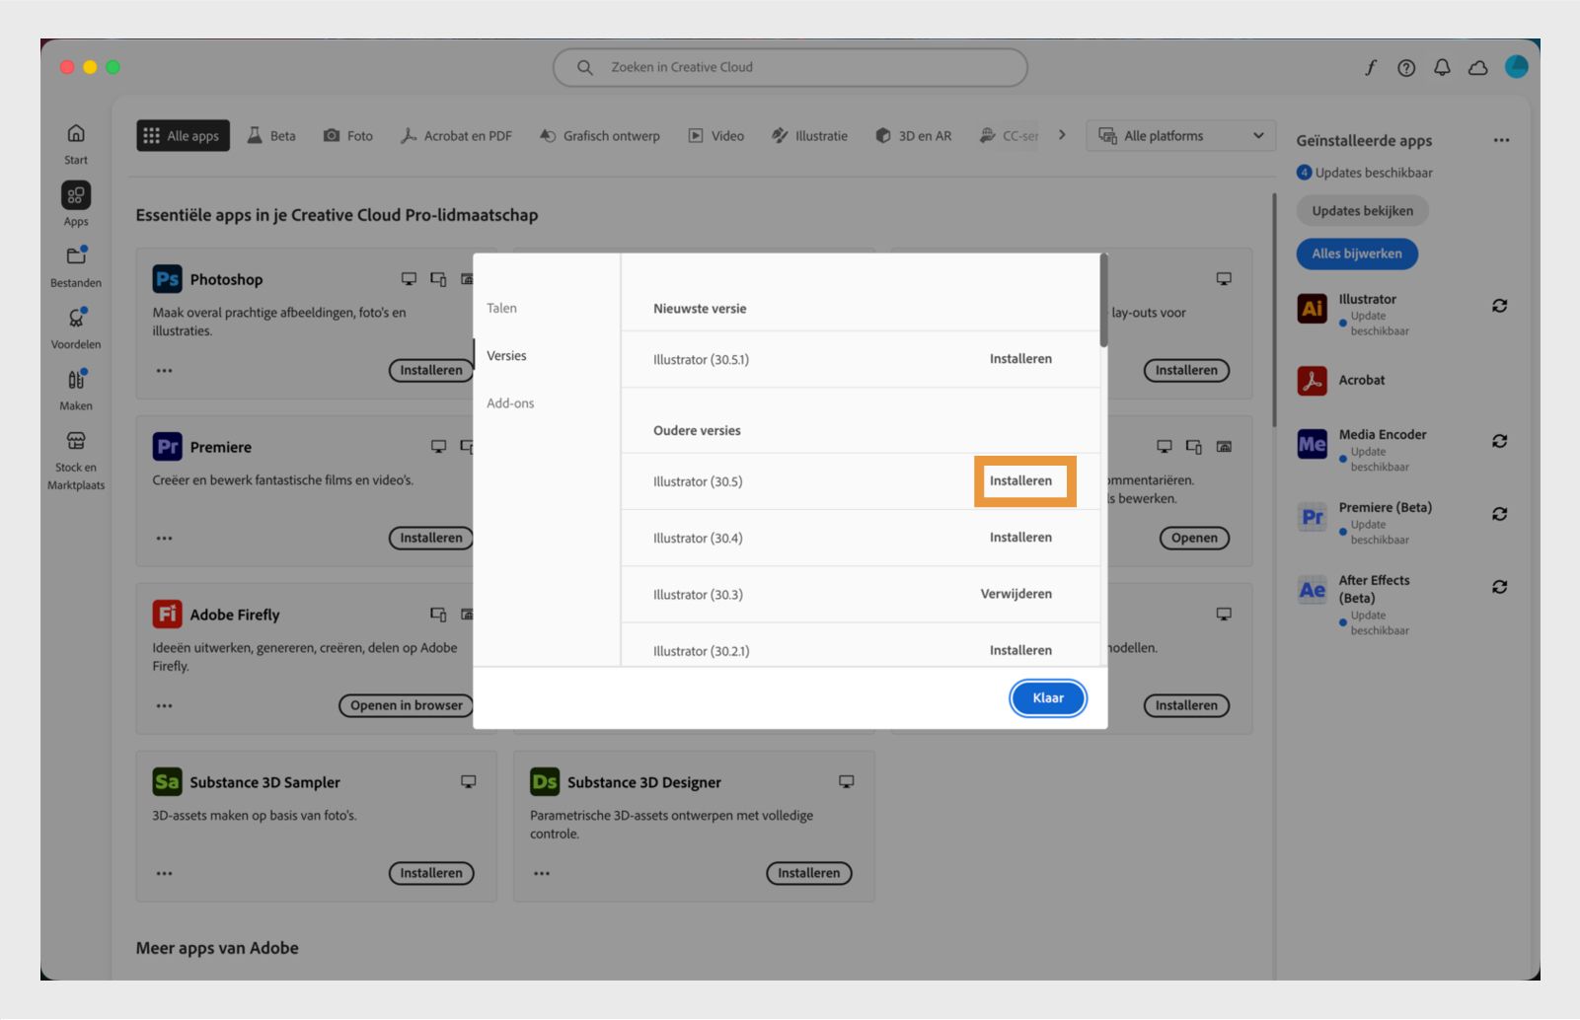Viewport: 1580px width, 1020px height.
Task: Open the help question mark icon
Action: 1406,67
